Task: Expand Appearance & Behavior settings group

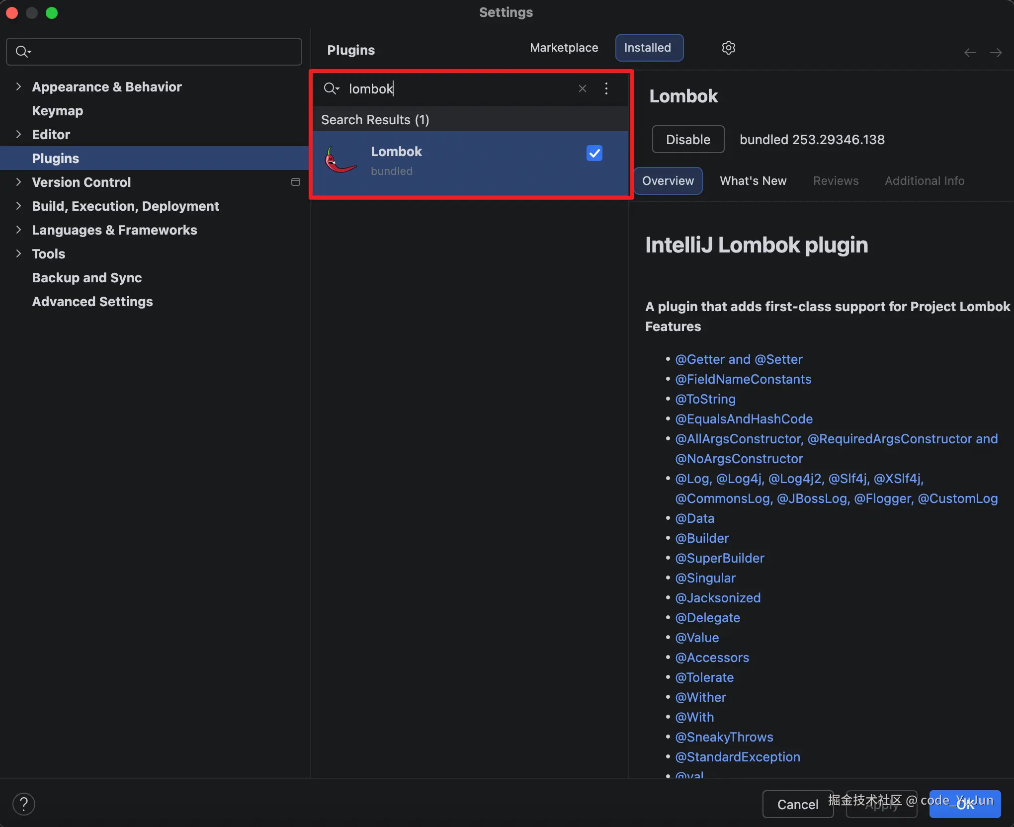Action: [18, 86]
